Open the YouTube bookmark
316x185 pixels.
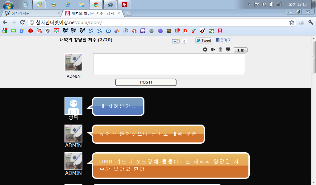tap(39, 31)
